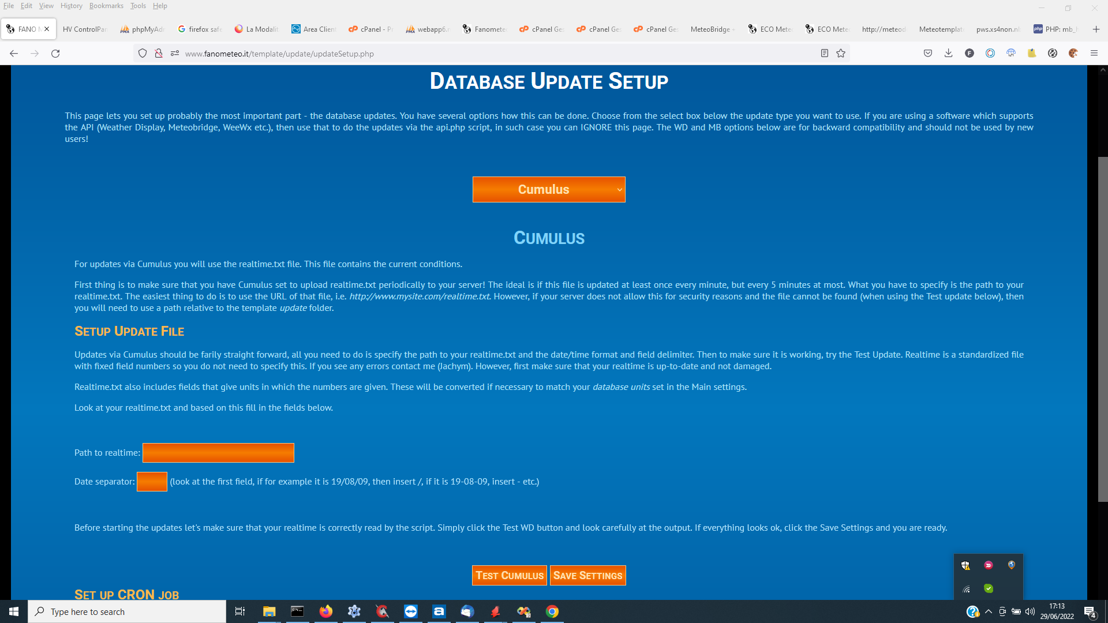This screenshot has height=623, width=1108.
Task: Click the Test Cumulus button
Action: point(510,575)
